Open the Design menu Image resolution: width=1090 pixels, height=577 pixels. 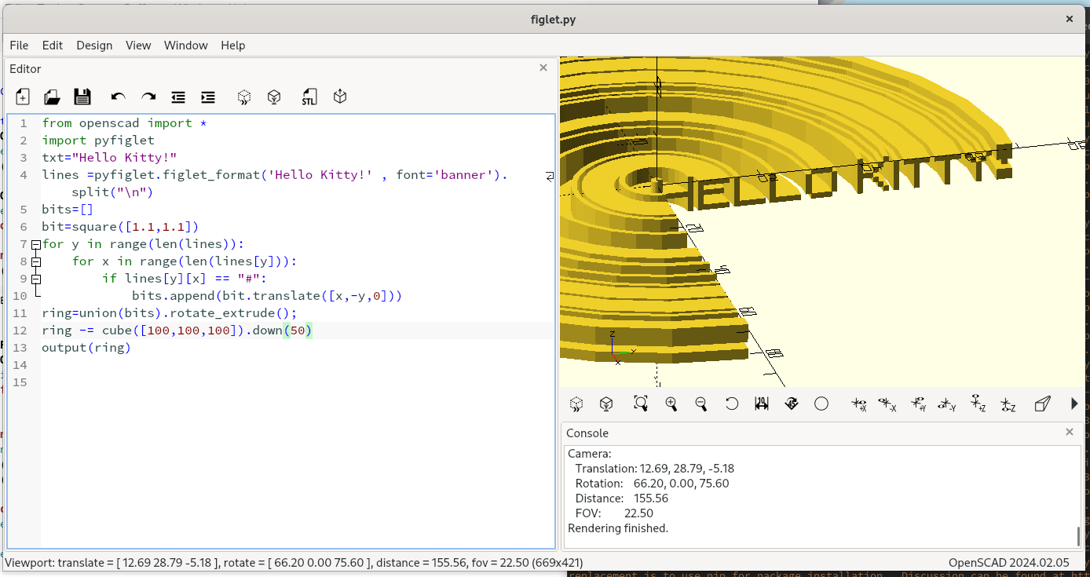click(x=94, y=46)
